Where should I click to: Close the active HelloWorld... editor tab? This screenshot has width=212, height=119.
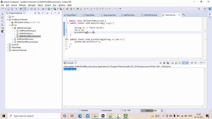[179, 15]
